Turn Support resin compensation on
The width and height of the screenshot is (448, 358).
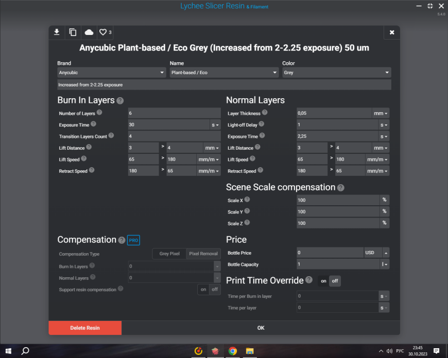pos(203,290)
